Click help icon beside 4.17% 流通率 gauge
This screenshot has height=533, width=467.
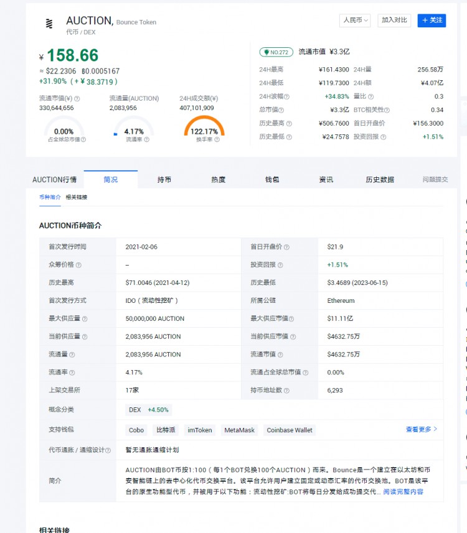[x=146, y=139]
